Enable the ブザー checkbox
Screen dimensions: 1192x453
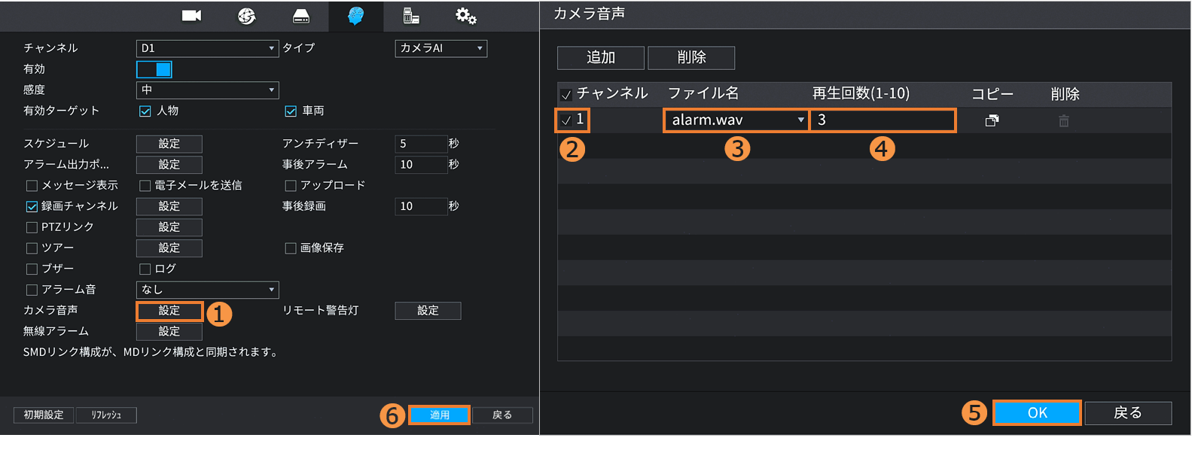point(32,269)
